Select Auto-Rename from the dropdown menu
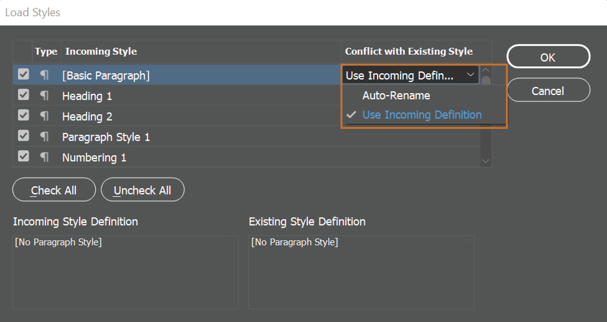607x322 pixels. coord(396,96)
